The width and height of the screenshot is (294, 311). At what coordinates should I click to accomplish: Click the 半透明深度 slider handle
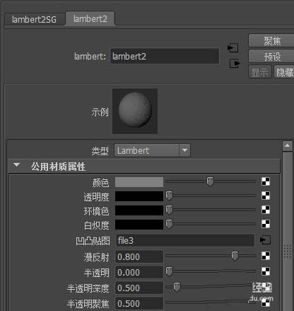click(x=177, y=287)
